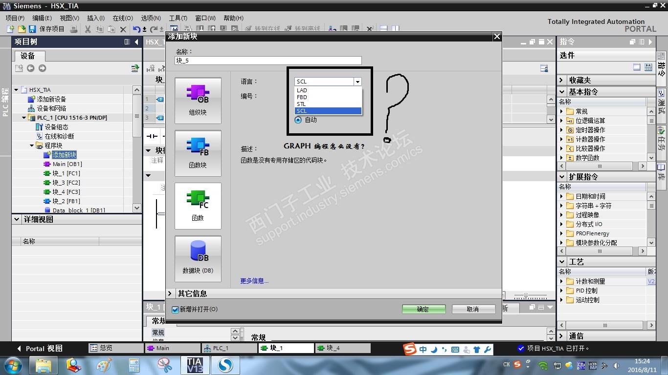Open the Sogou skin shirt icon
The width and height of the screenshot is (668, 375).
pyautogui.click(x=477, y=350)
